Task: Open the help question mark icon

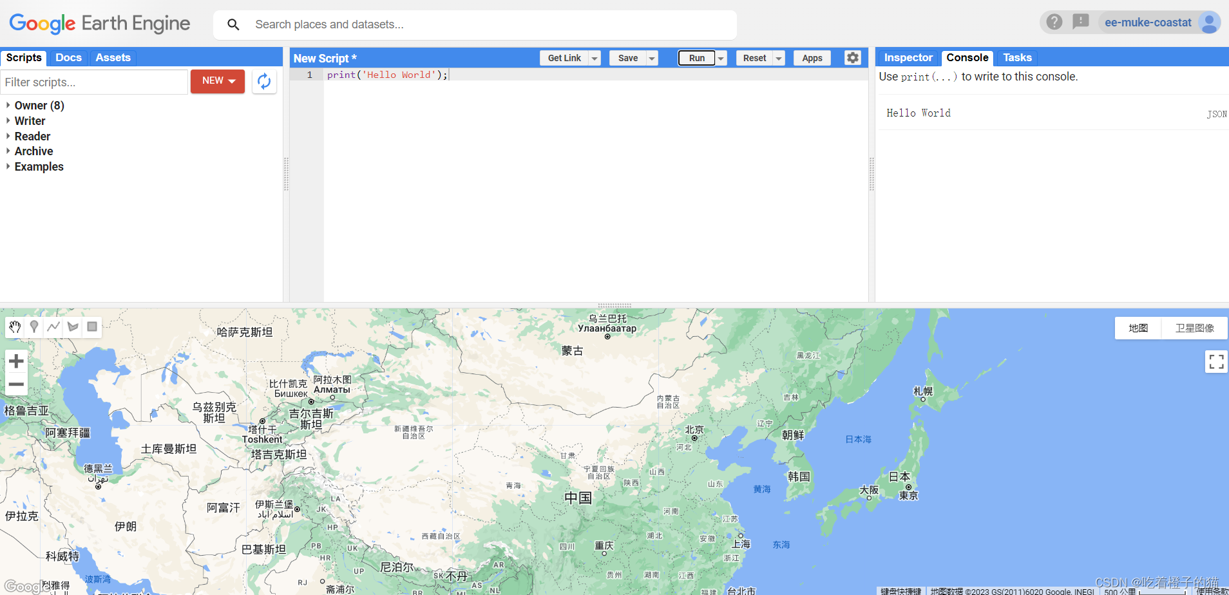Action: click(1054, 22)
